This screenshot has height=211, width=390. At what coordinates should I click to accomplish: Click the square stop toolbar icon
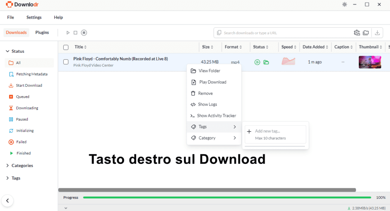click(75, 33)
